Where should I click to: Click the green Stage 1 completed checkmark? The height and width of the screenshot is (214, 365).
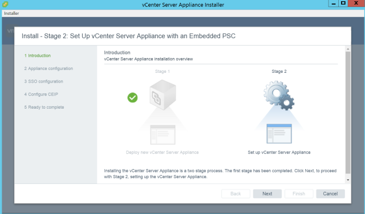click(132, 97)
